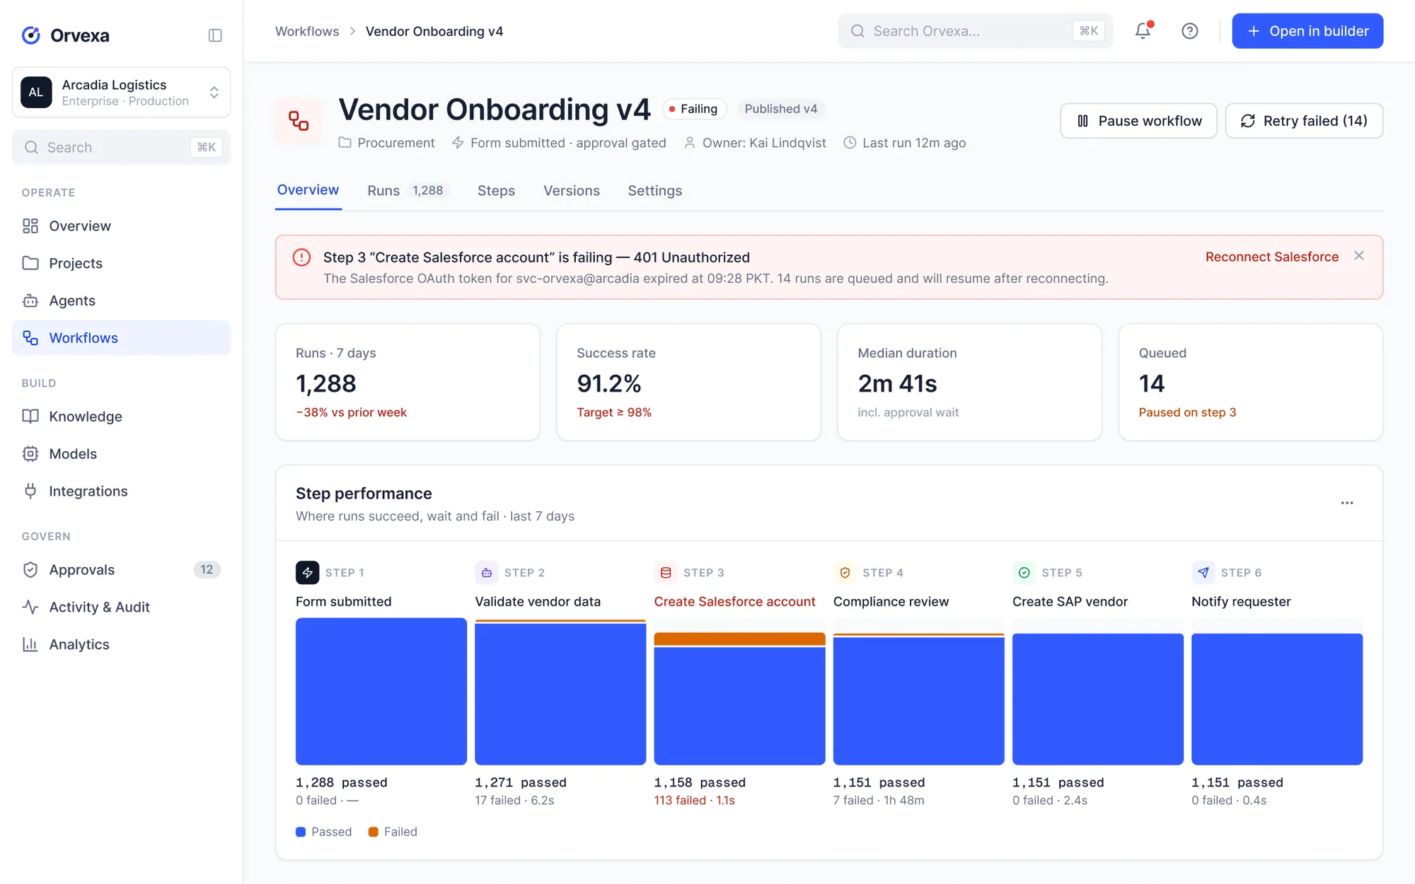
Task: Click the Create Salesforce account bar
Action: (739, 698)
